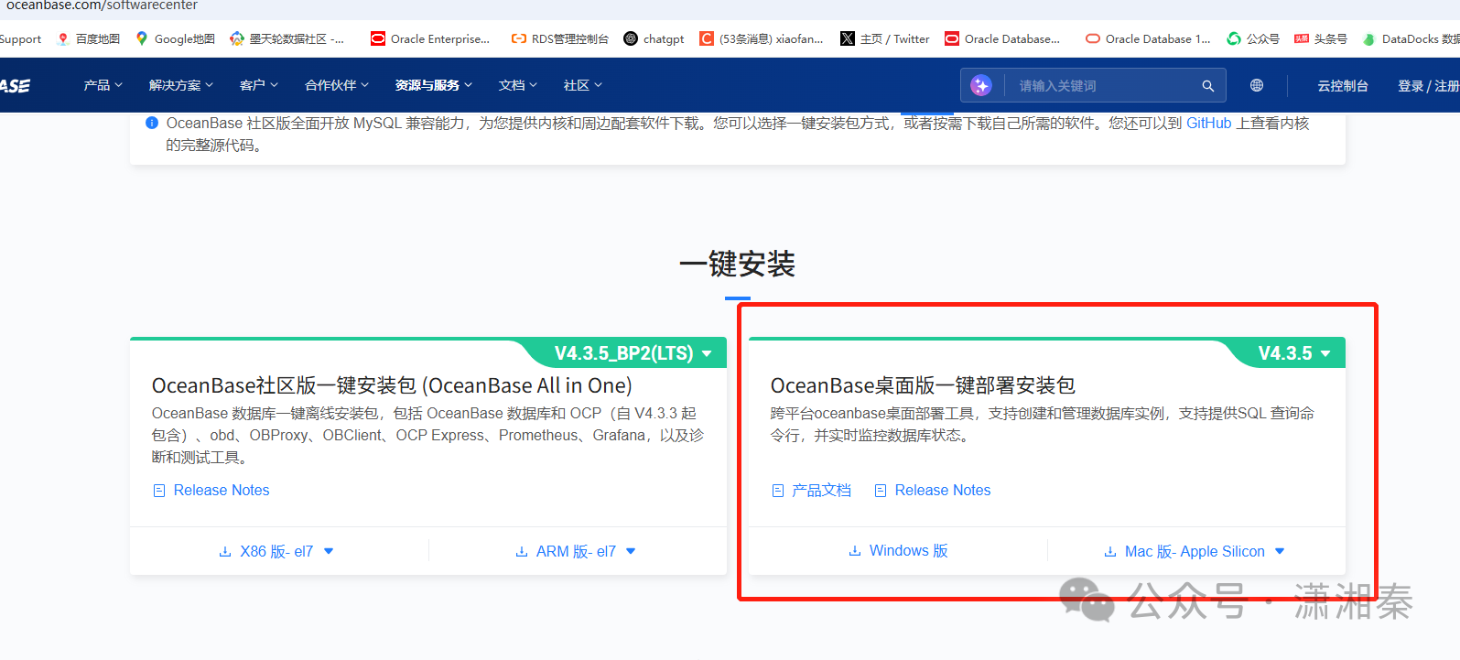Open 产品文档 for the 桌面版 package
The image size is (1460, 660).
click(x=812, y=490)
